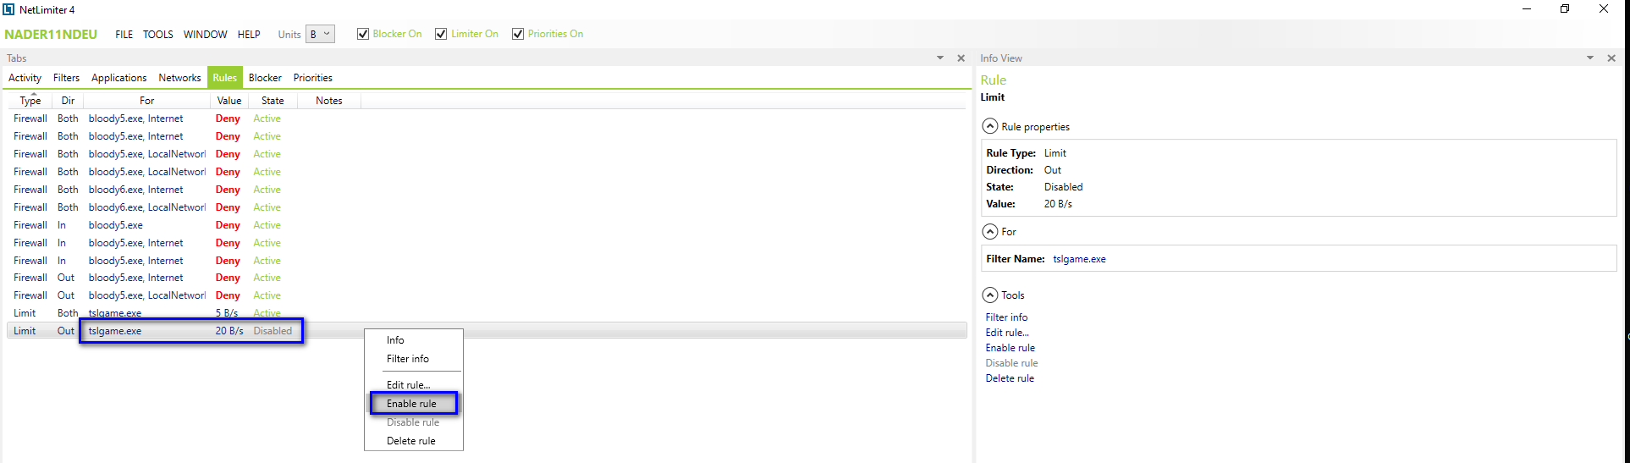This screenshot has height=463, width=1630.
Task: Select the Limit Out tslgame.exe 20 B/s row
Action: point(487,331)
